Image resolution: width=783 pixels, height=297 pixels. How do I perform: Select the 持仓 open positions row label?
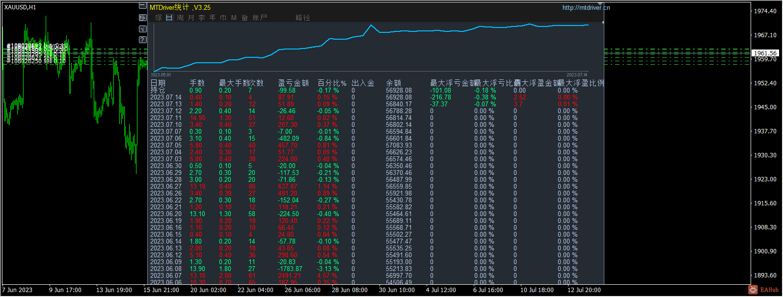pos(158,90)
